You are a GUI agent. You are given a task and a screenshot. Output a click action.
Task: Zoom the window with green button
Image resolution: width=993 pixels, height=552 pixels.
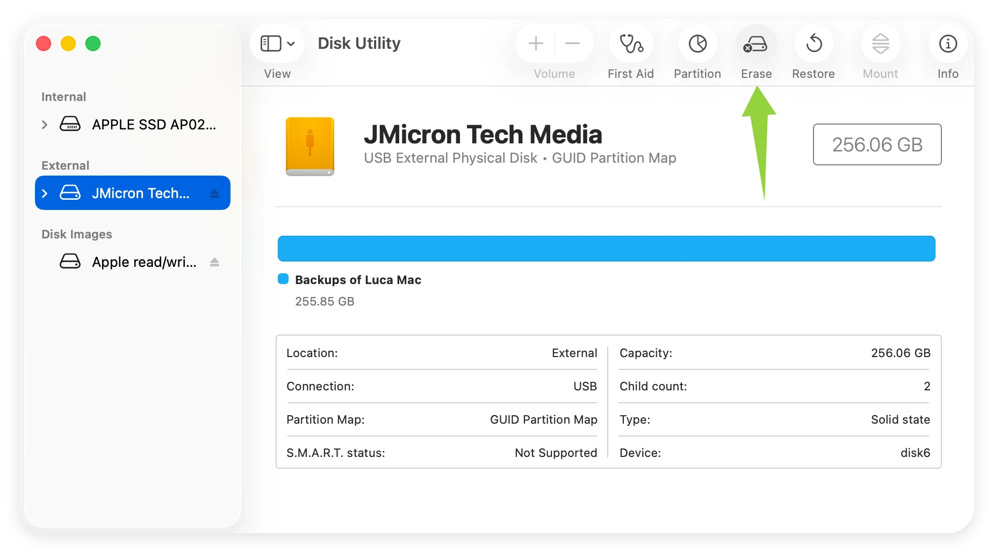tap(93, 43)
